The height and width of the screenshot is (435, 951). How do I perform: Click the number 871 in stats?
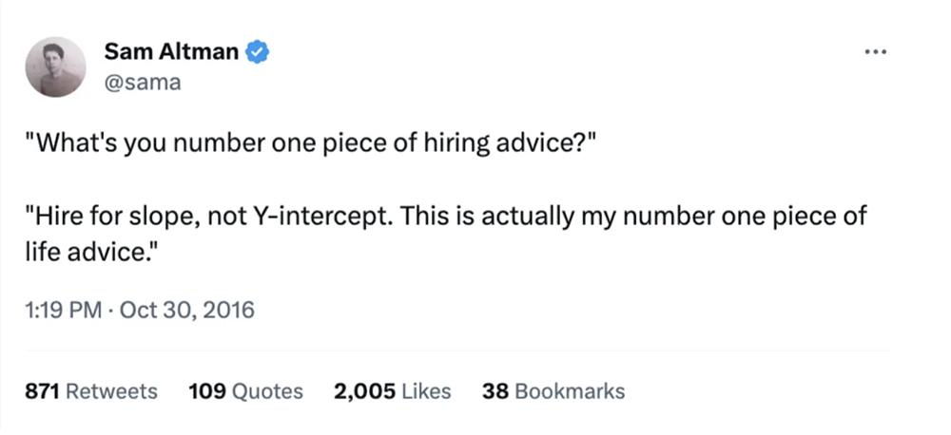tap(41, 391)
